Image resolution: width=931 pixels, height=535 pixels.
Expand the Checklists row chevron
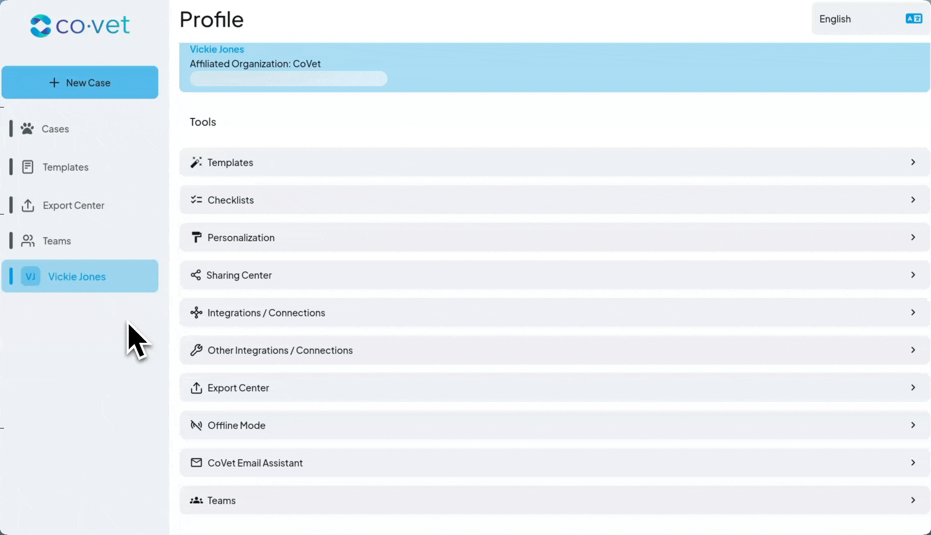tap(913, 200)
